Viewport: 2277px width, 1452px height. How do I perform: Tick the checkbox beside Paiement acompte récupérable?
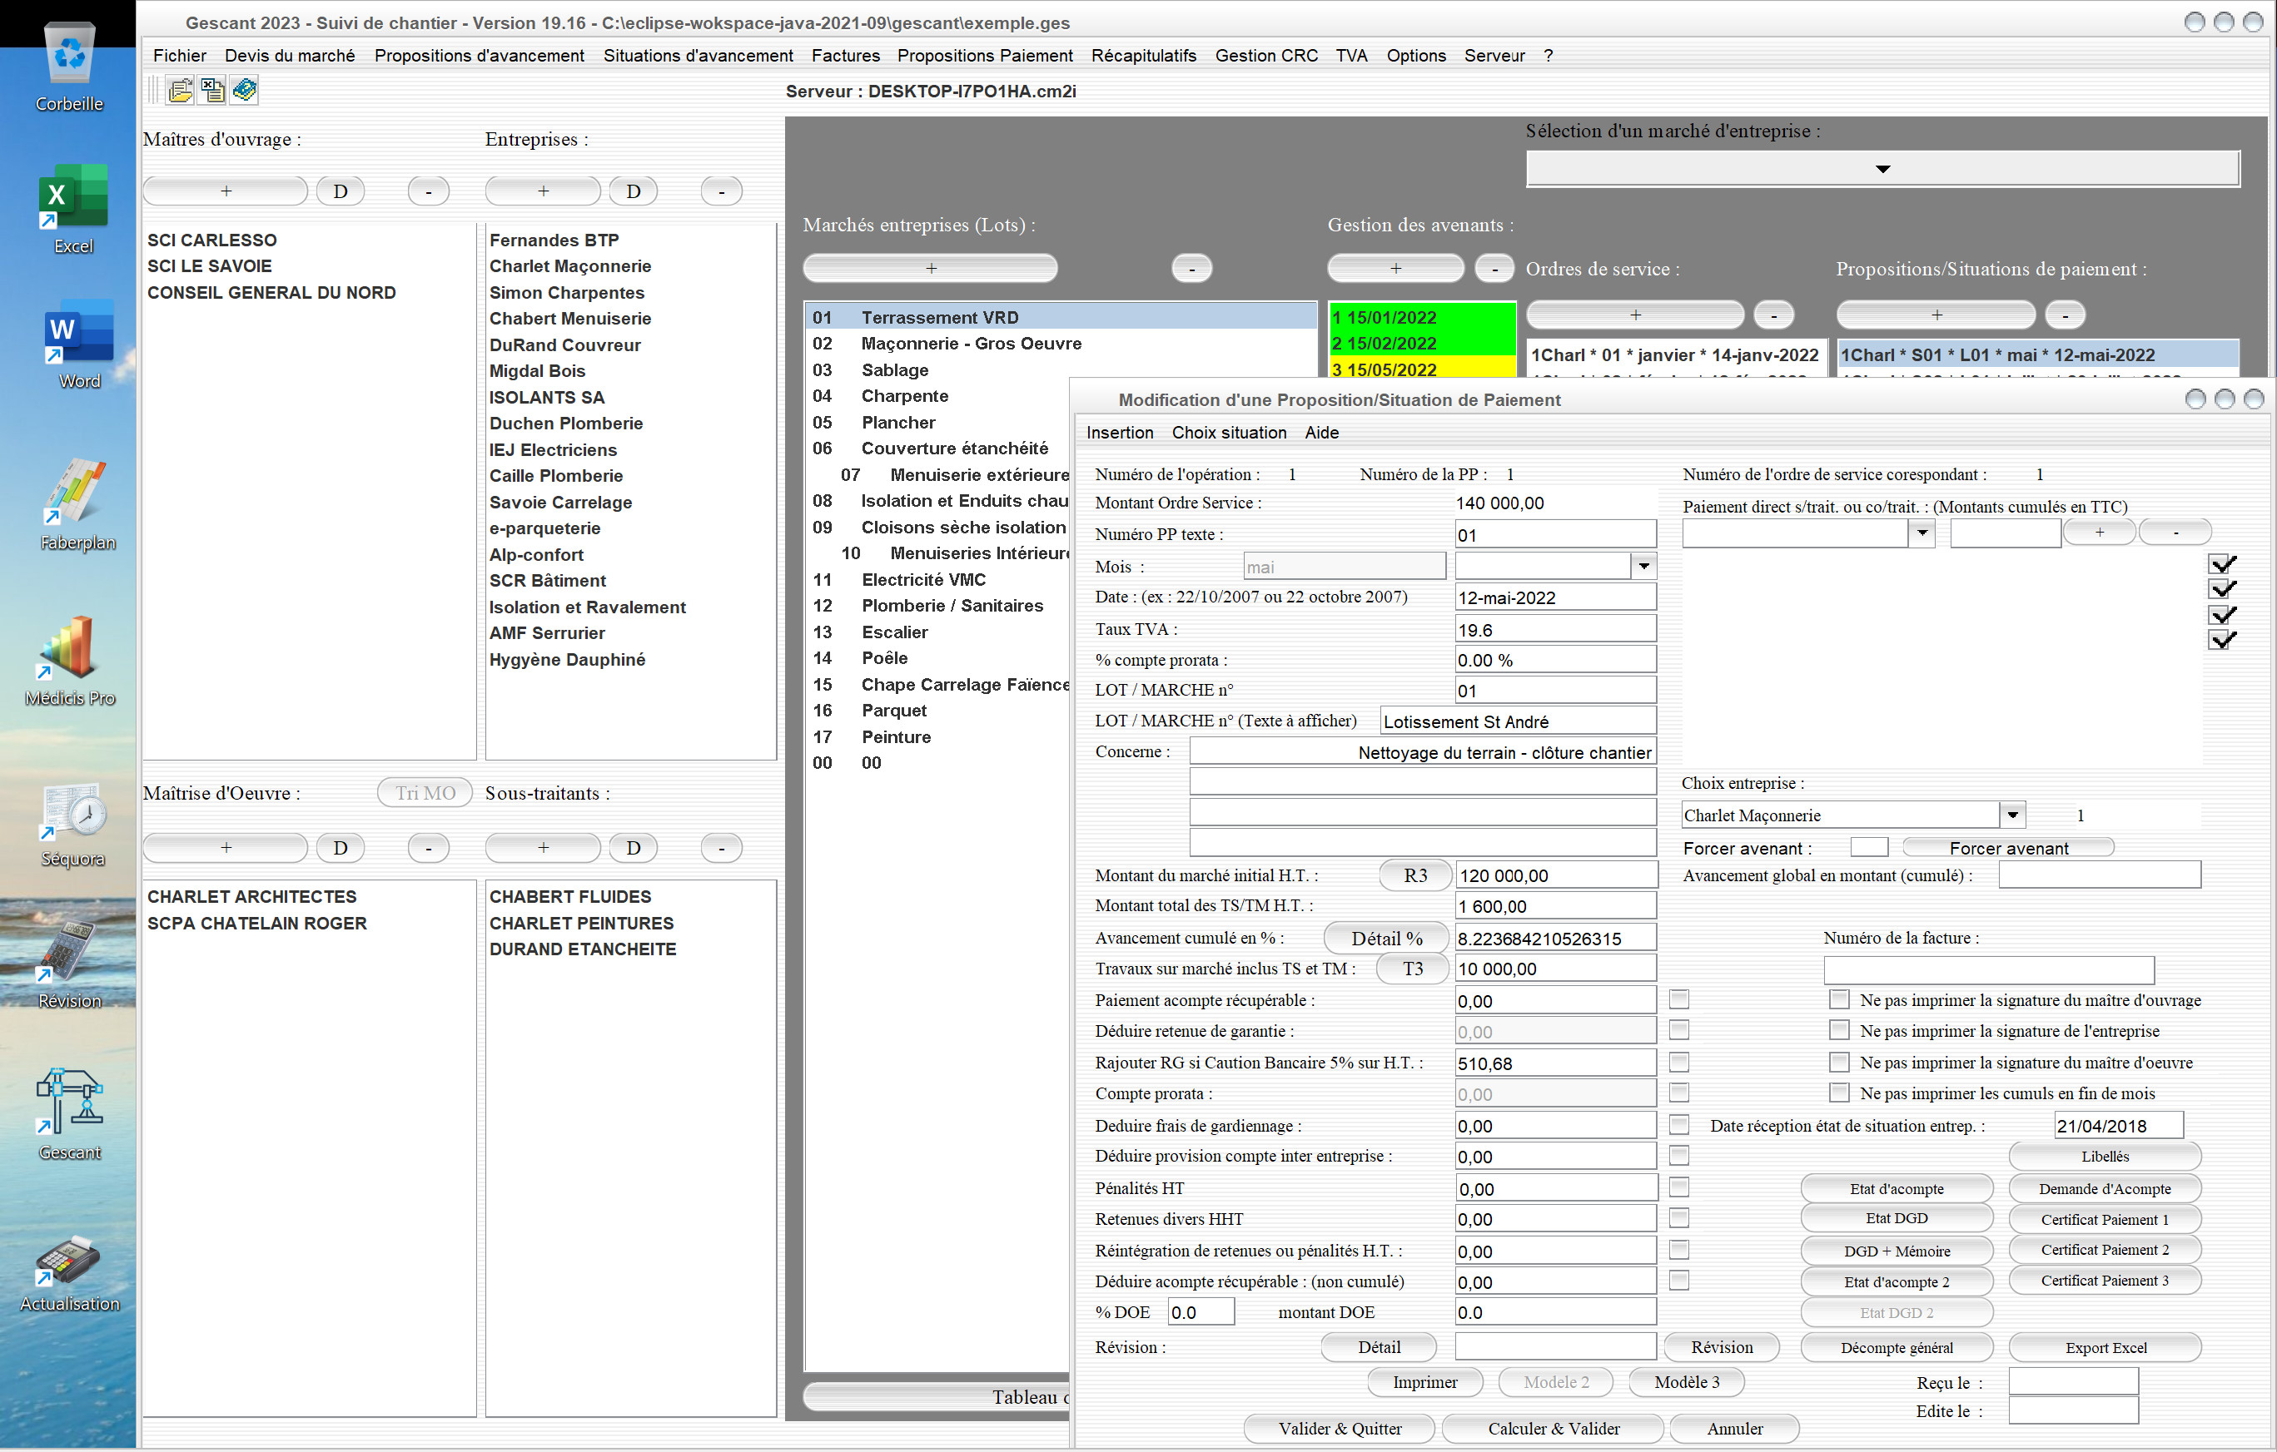(x=1679, y=999)
